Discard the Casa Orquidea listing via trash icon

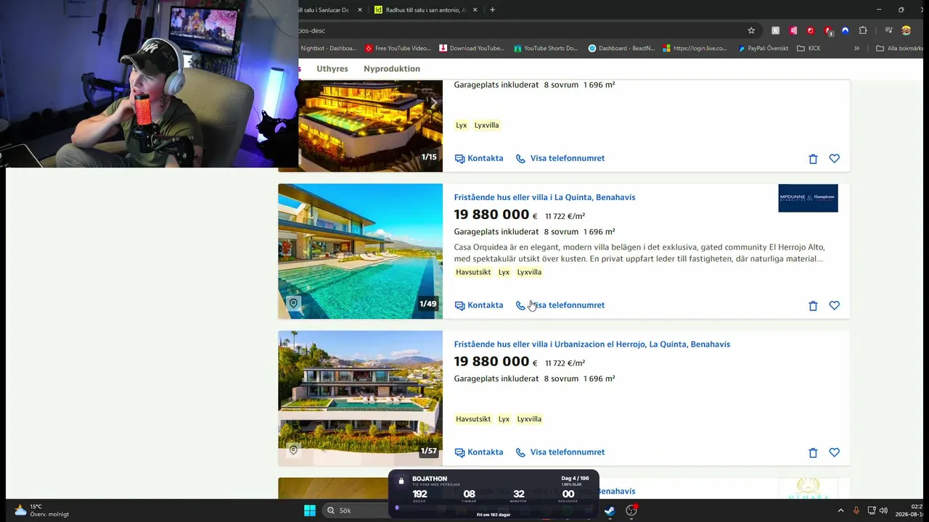pos(813,306)
